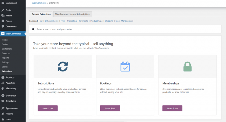The height and width of the screenshot is (122, 226).
Task: Follow the WooCommerce breadcrumb link
Action: 39,3
